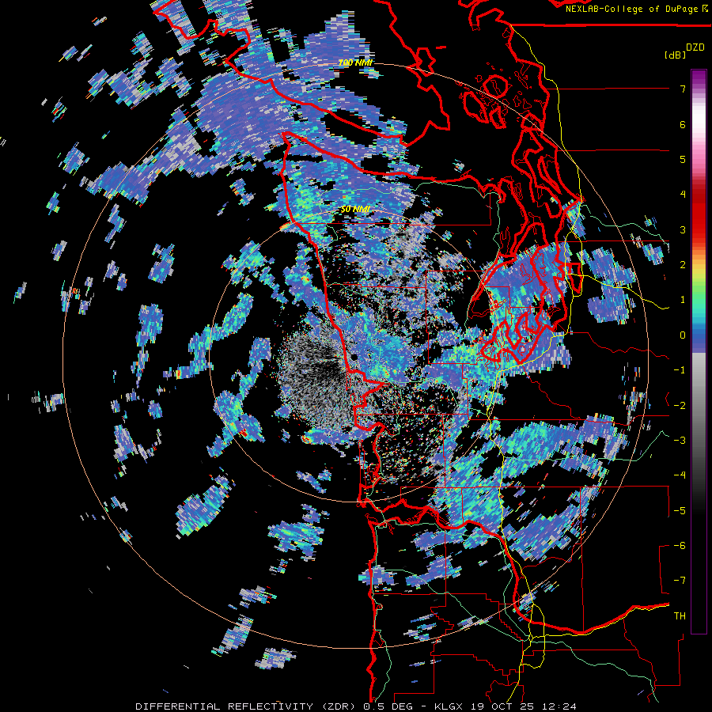The height and width of the screenshot is (712, 712).
Task: Click the 7 value on the scale
Action: pos(683,89)
